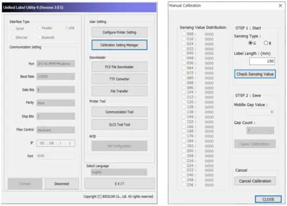Select Parallel interface type
Viewport: 287px width, 206px height.
(39, 28)
